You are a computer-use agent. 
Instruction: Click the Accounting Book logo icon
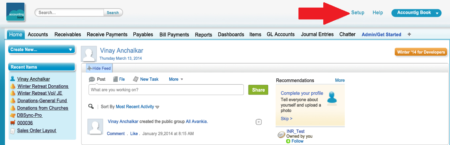point(15,12)
